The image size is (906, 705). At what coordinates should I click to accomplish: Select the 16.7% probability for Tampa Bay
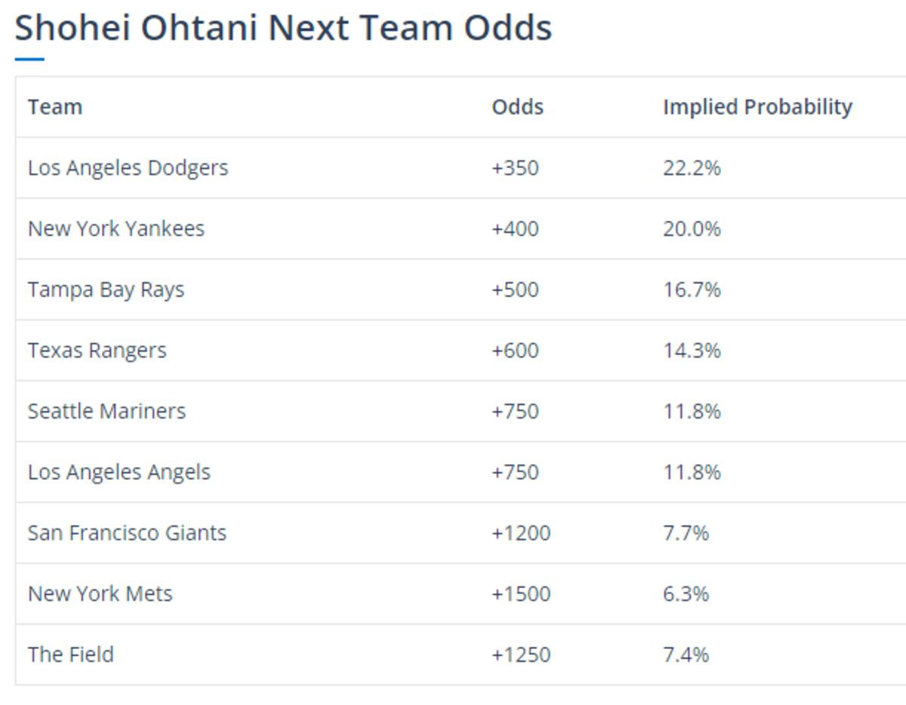click(692, 289)
